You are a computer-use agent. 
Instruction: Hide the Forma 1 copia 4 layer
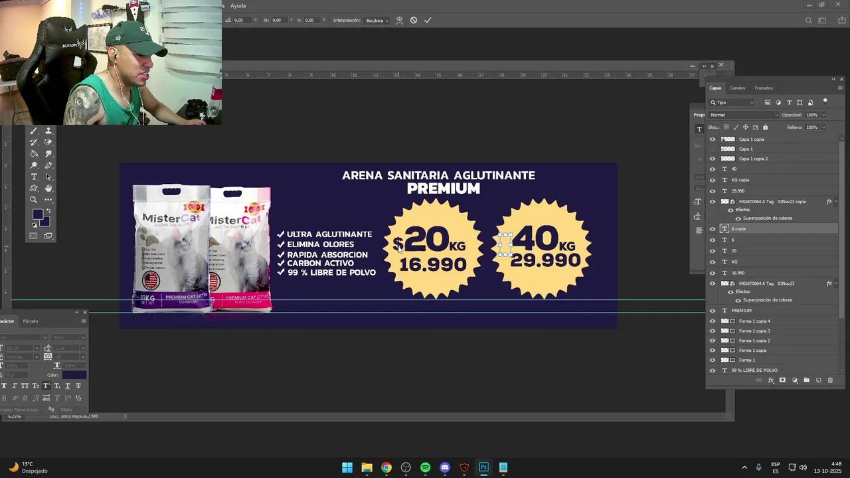click(713, 321)
